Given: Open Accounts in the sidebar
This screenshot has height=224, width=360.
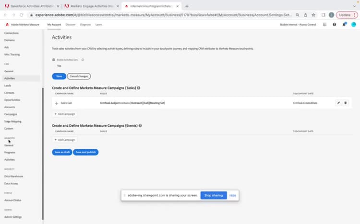Looking at the screenshot, I should (x=10, y=107).
